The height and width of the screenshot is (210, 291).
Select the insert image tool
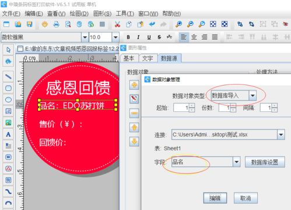click(8, 123)
